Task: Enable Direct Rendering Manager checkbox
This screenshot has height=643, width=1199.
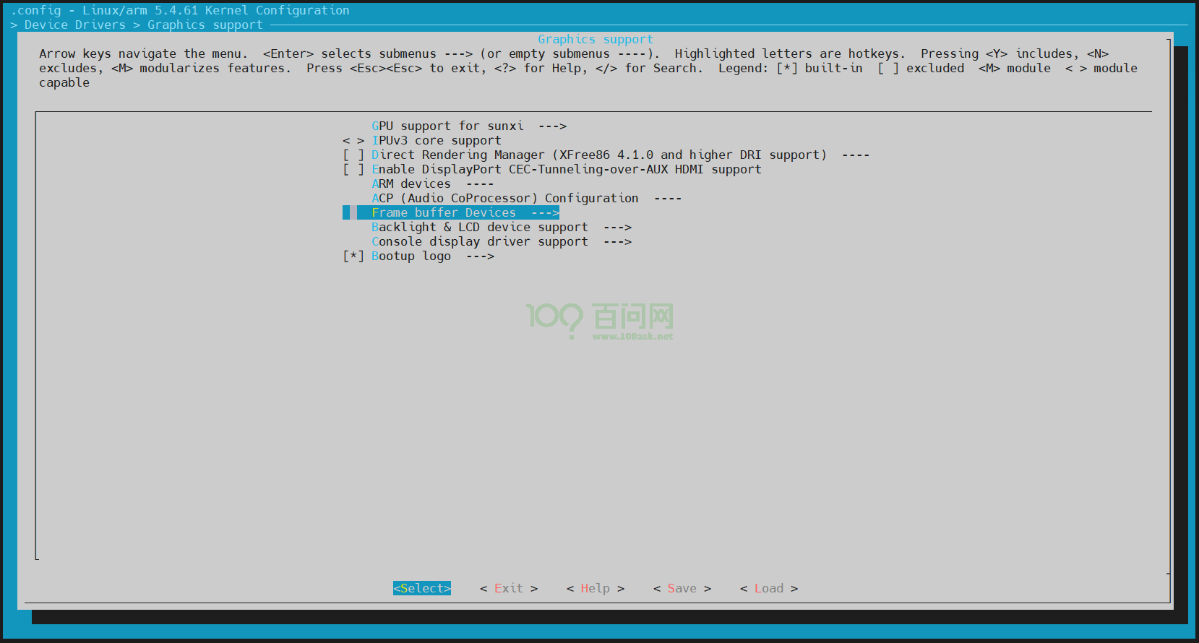Action: (x=353, y=155)
